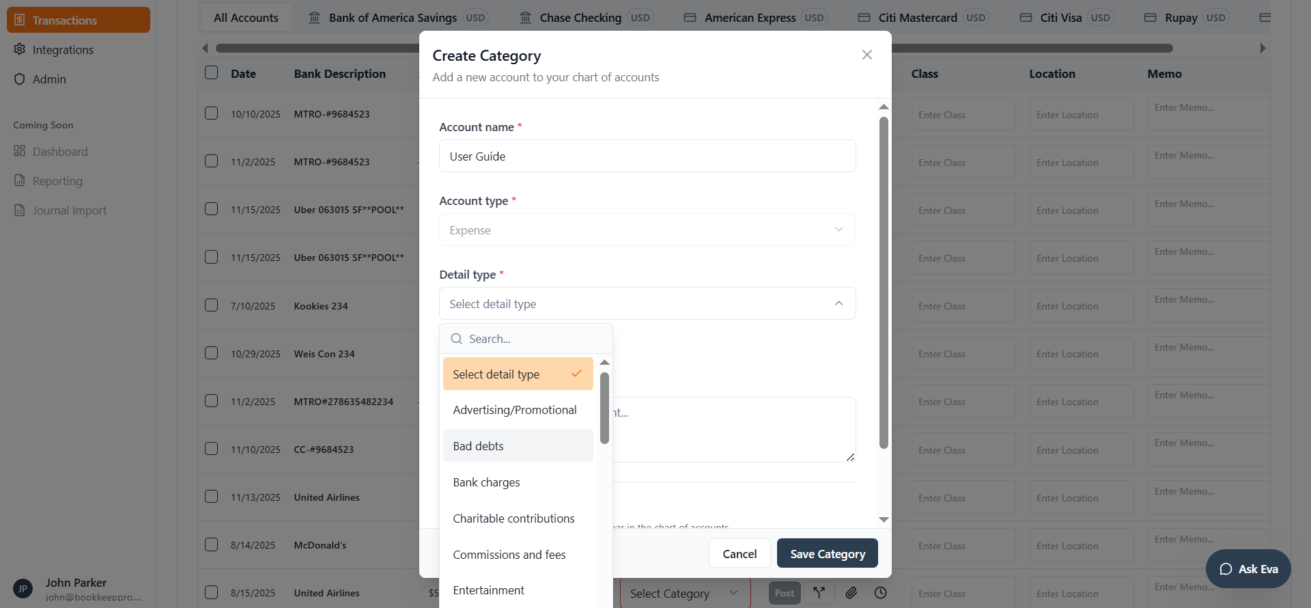Click the Save Category button
1311x608 pixels.
tap(827, 553)
